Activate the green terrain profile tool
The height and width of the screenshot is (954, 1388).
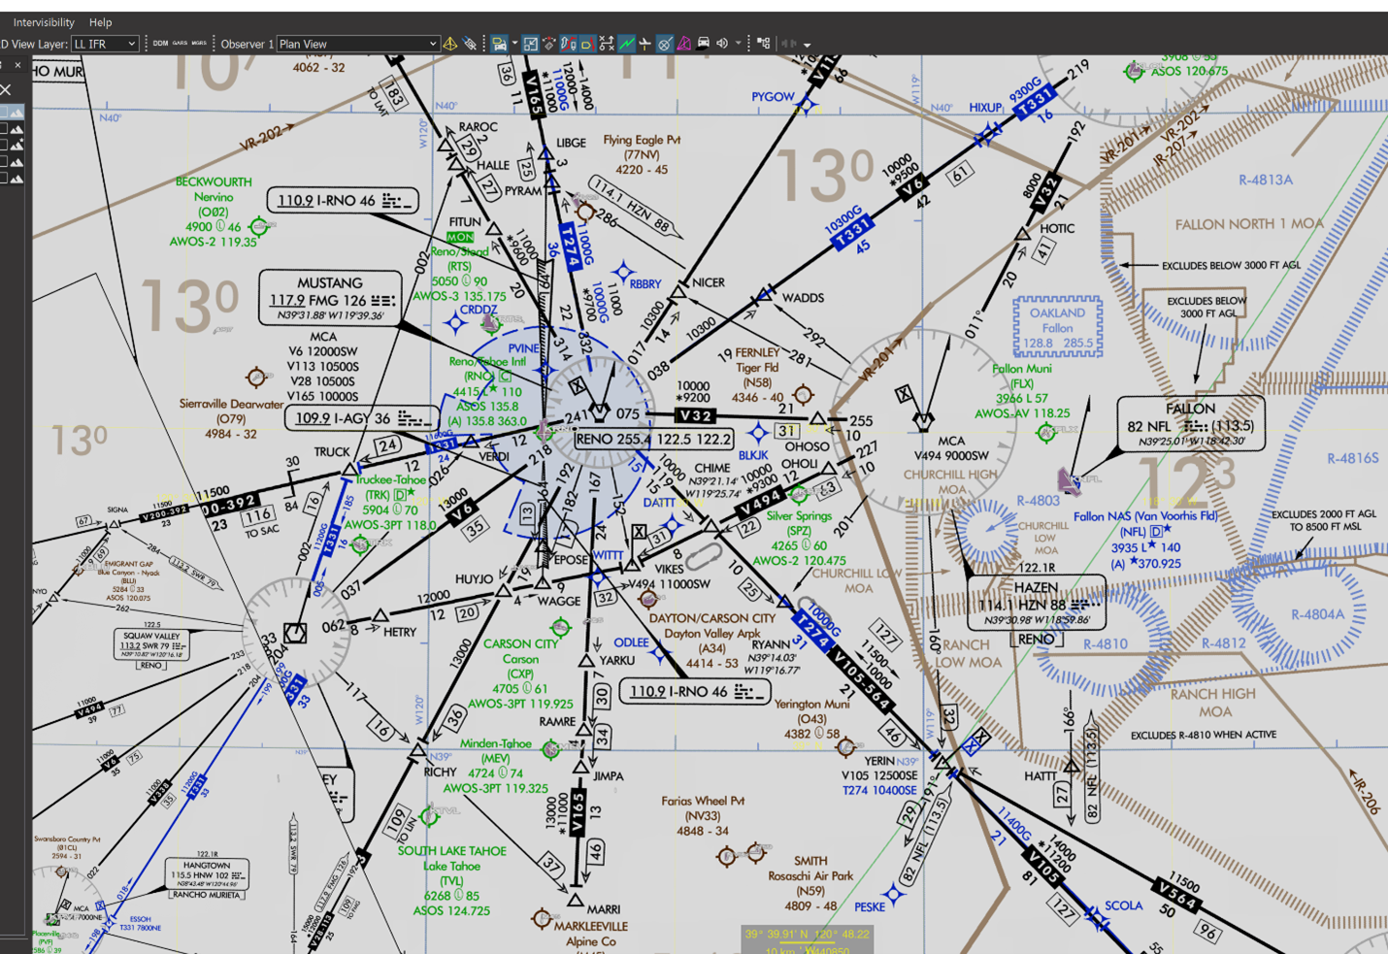coord(626,44)
